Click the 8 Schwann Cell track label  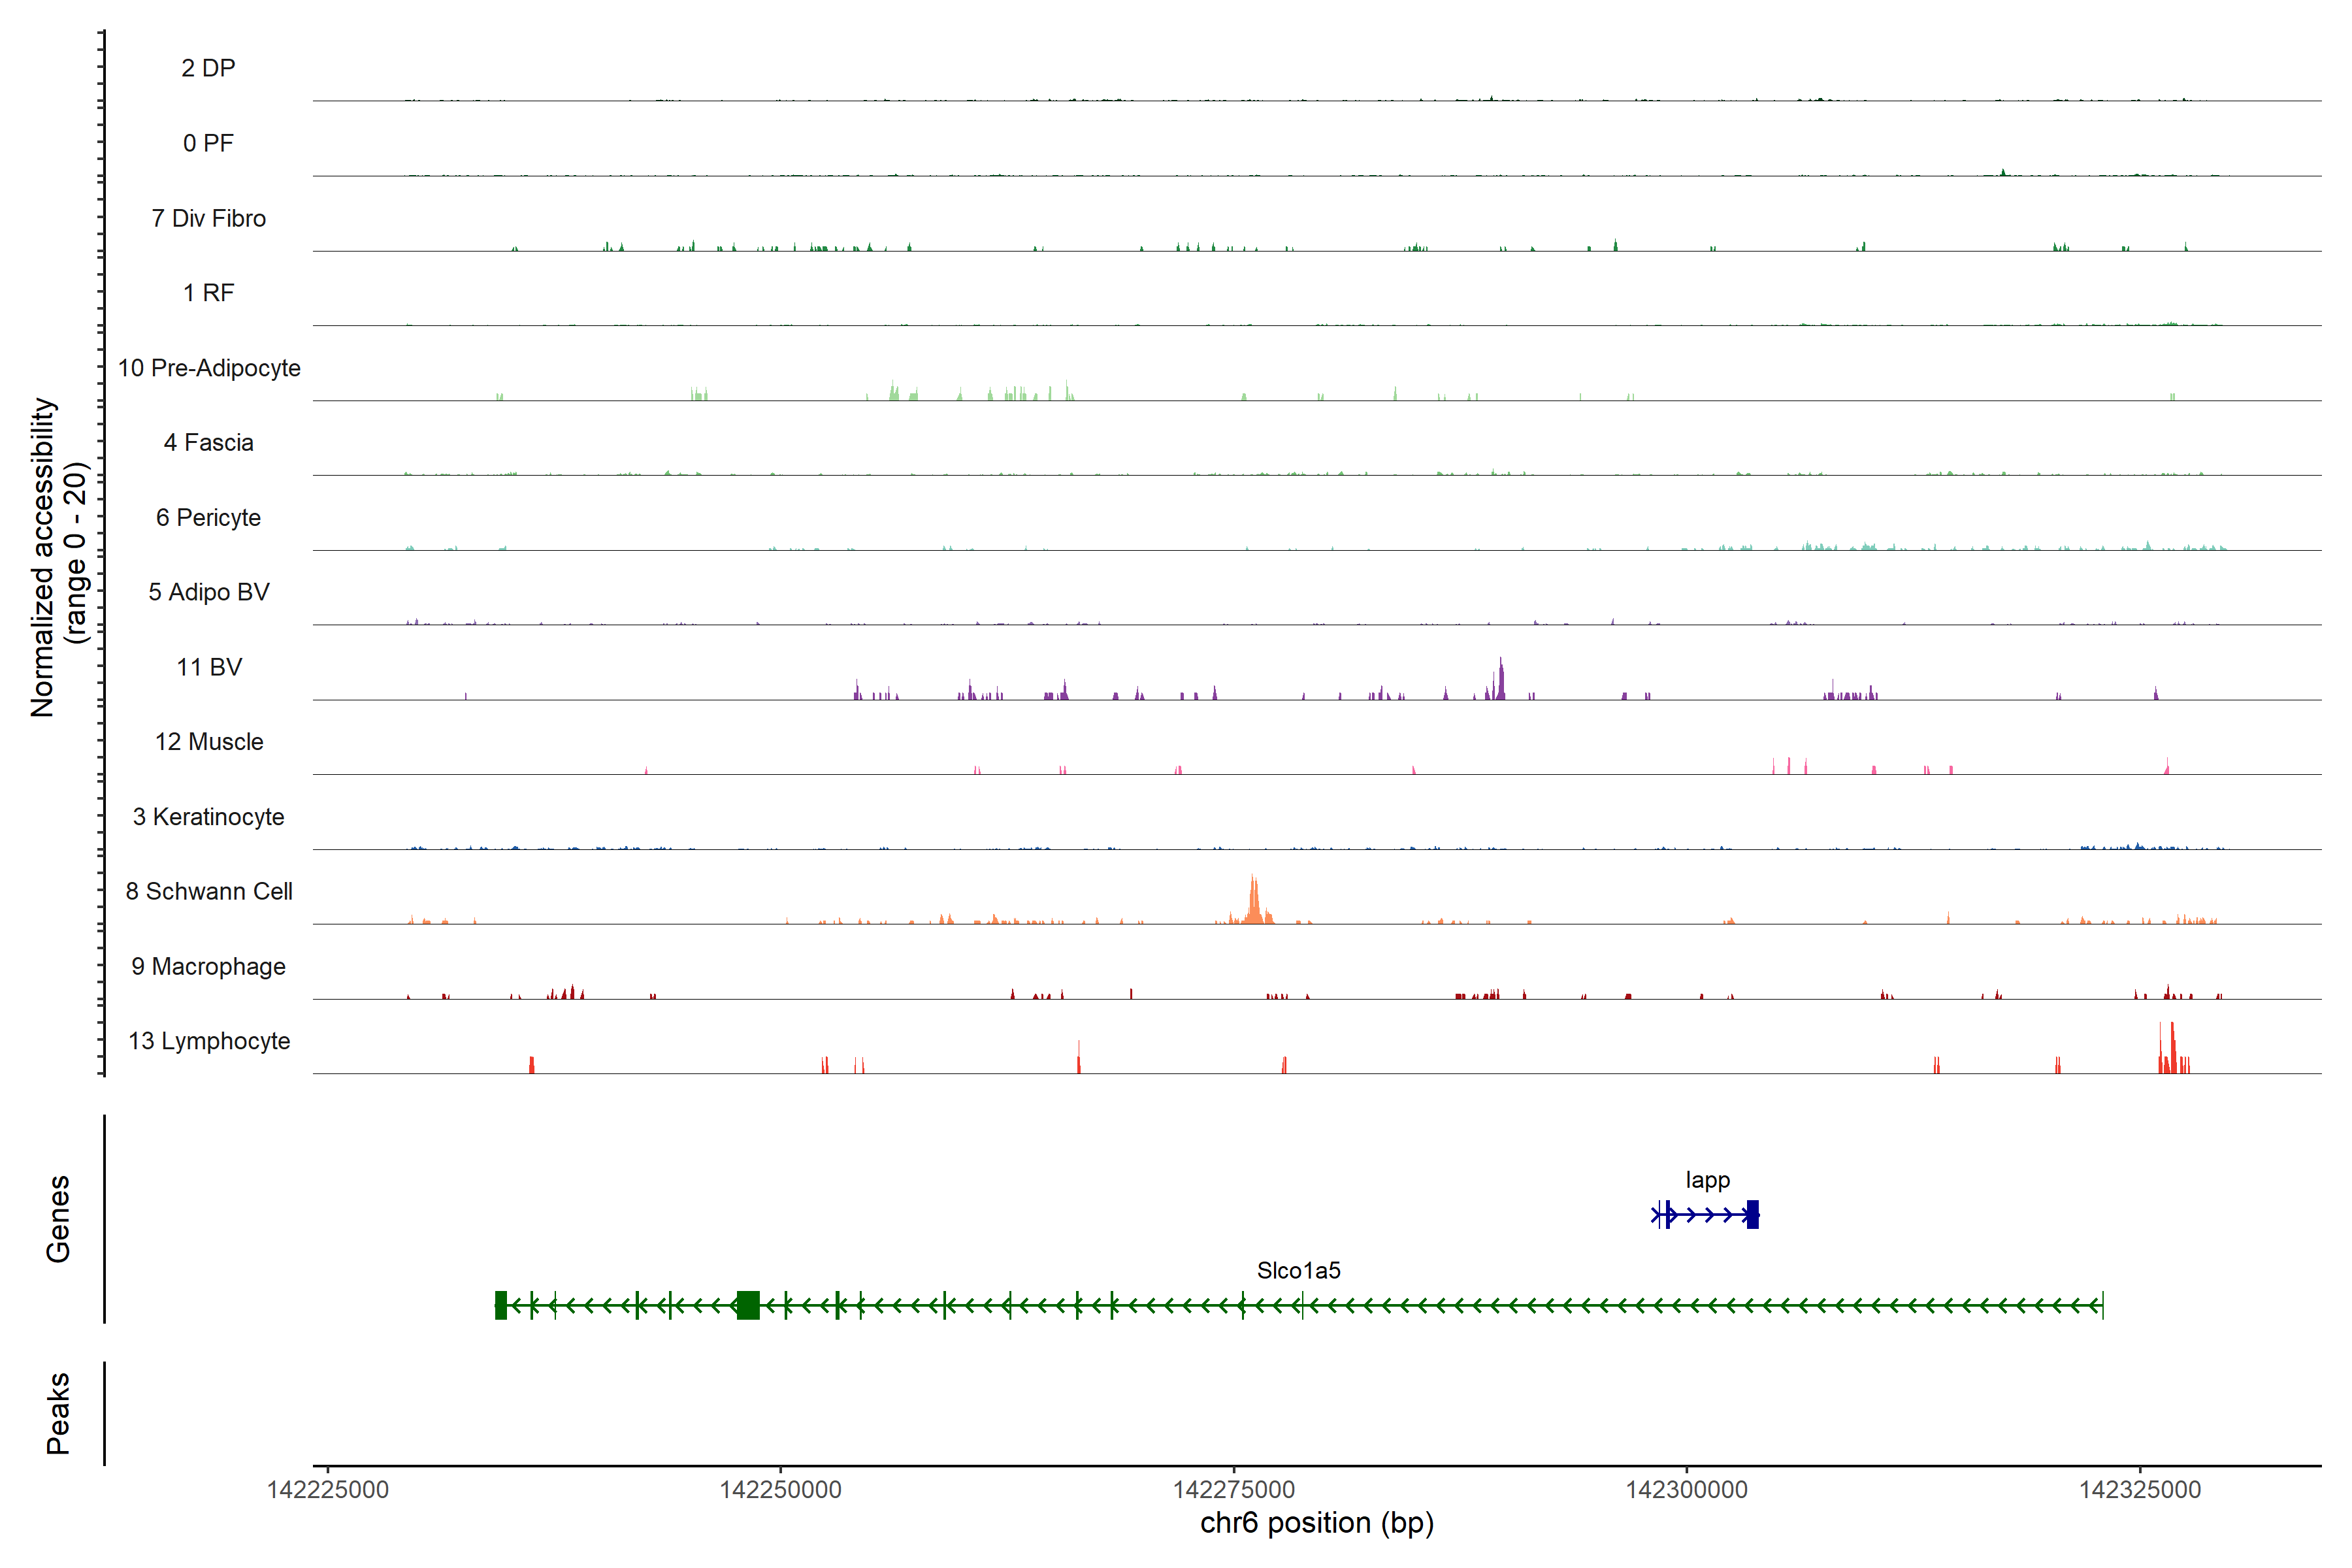point(209,891)
